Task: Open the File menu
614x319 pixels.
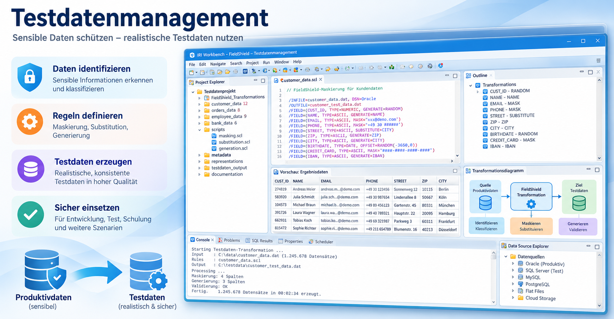Action: point(192,65)
